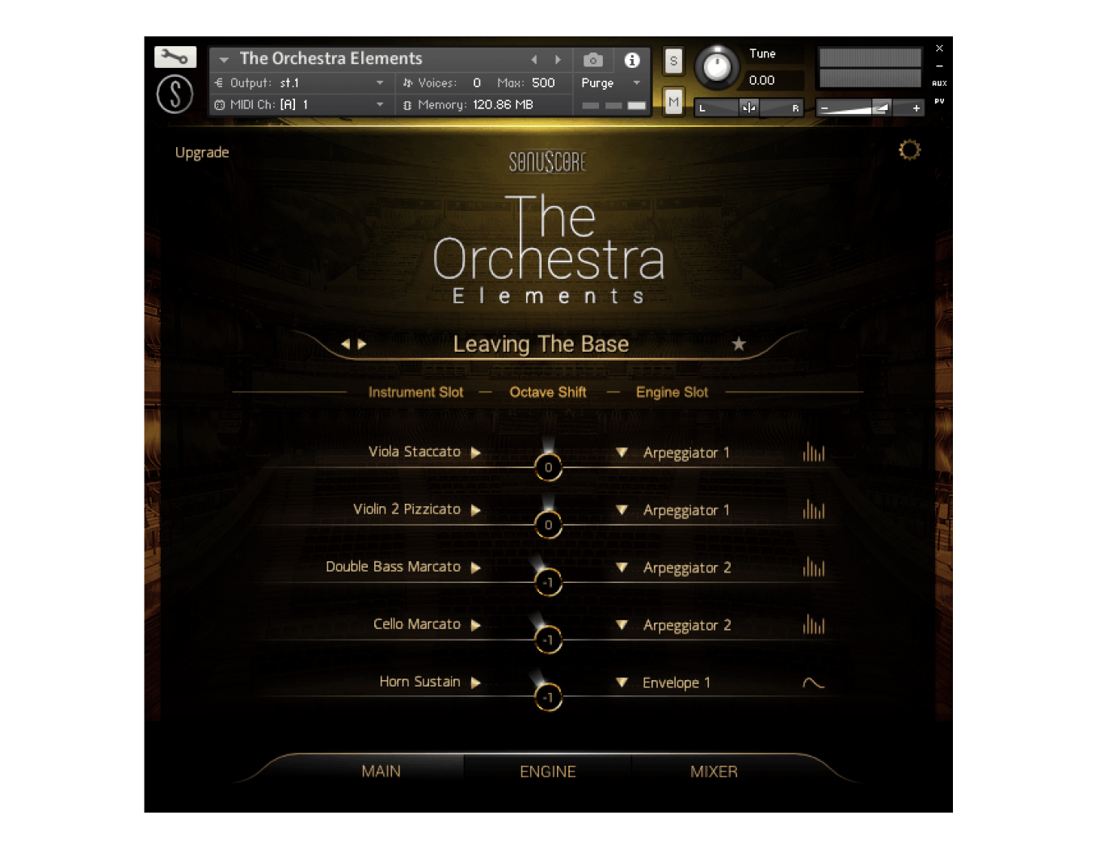Open arpeggiator bars icon for Violin 2 Pizzicato row
1096x849 pixels.
pos(814,509)
